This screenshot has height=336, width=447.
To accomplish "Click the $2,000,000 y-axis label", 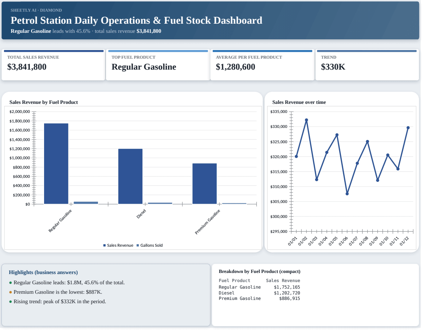I will point(20,112).
